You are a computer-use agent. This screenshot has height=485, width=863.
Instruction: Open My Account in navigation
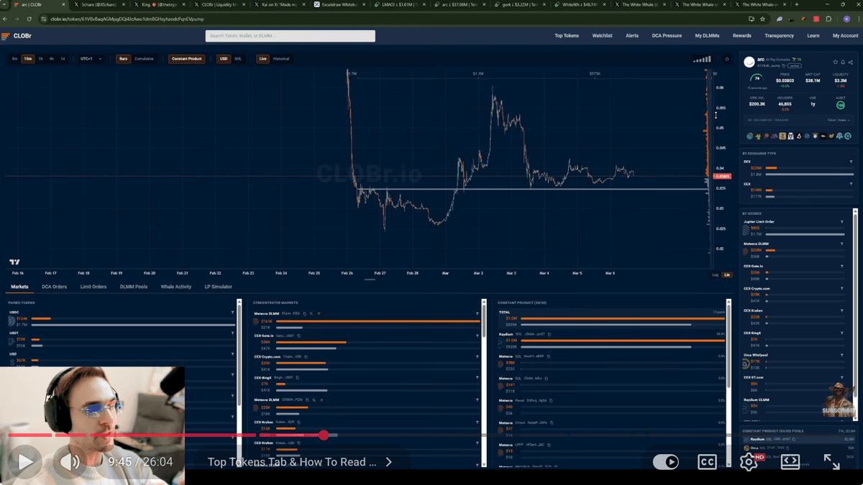point(845,35)
